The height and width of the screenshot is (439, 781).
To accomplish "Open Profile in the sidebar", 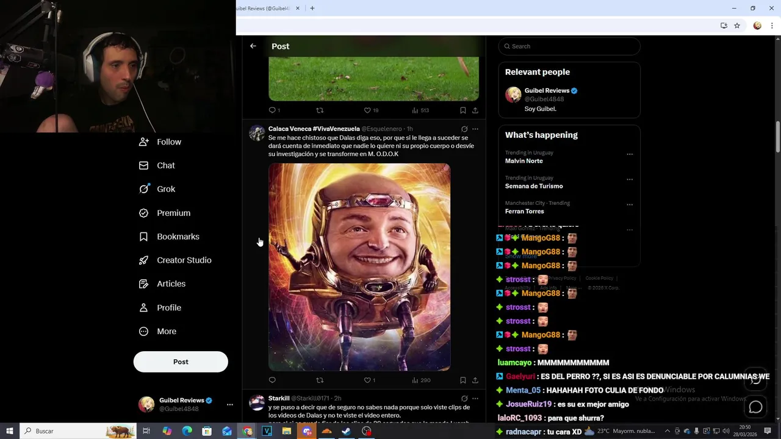I will [160, 308].
